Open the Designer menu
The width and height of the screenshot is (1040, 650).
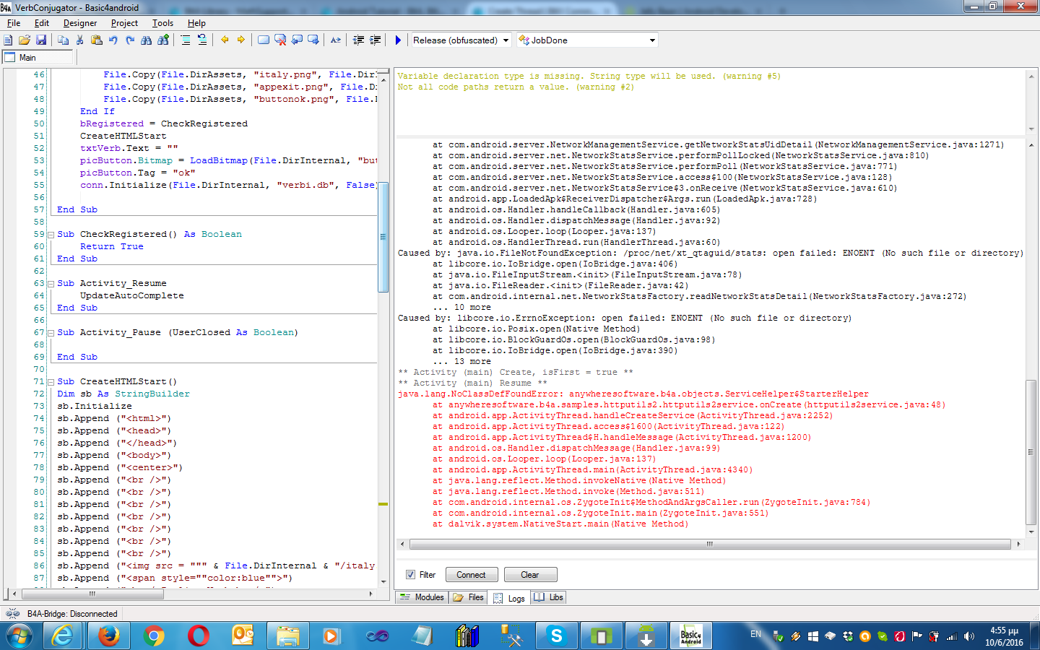[x=80, y=23]
